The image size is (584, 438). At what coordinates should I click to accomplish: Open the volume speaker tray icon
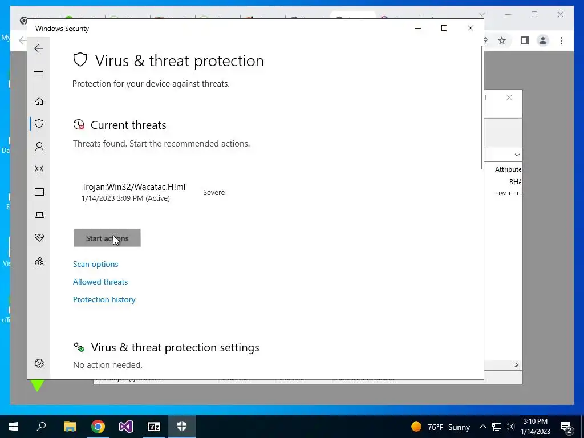[510, 427]
